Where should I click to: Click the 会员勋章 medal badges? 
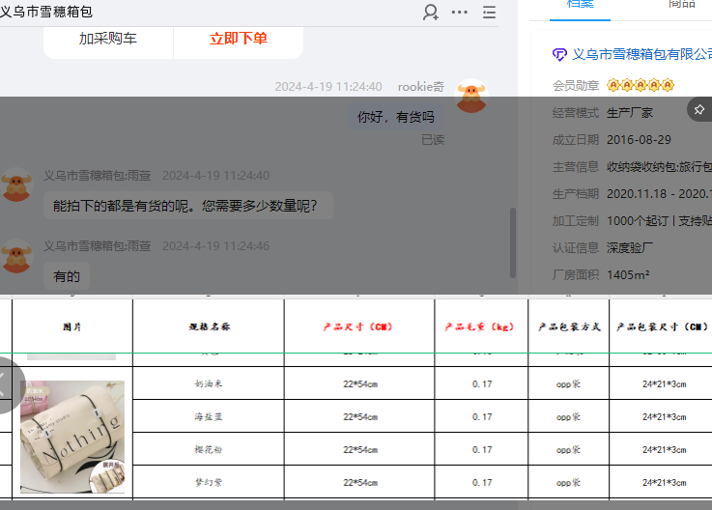(641, 85)
